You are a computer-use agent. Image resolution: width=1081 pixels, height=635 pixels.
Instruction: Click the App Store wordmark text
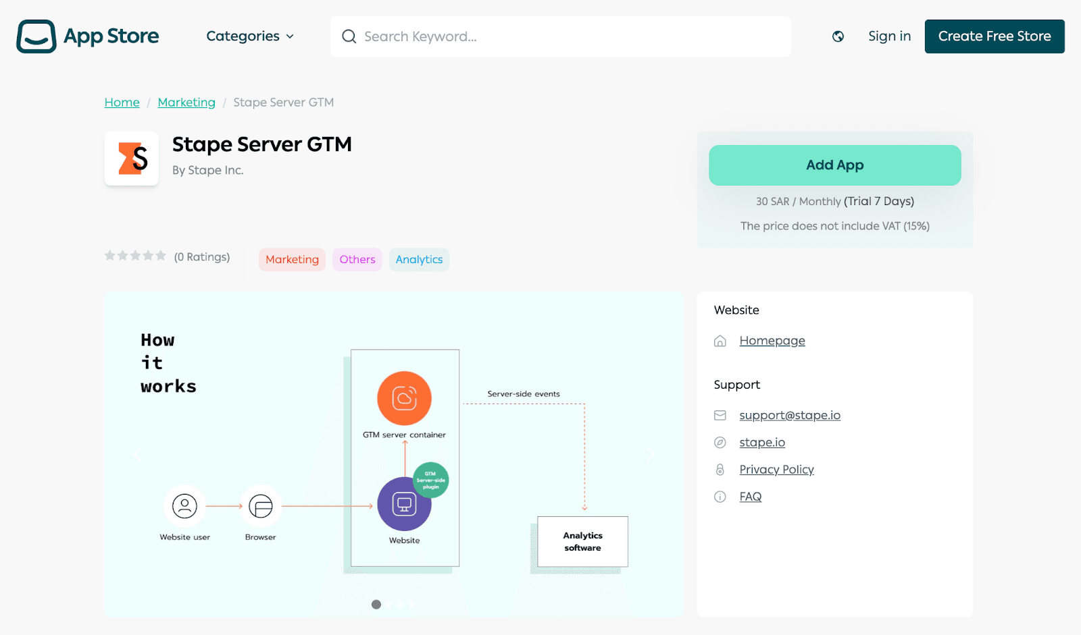111,36
